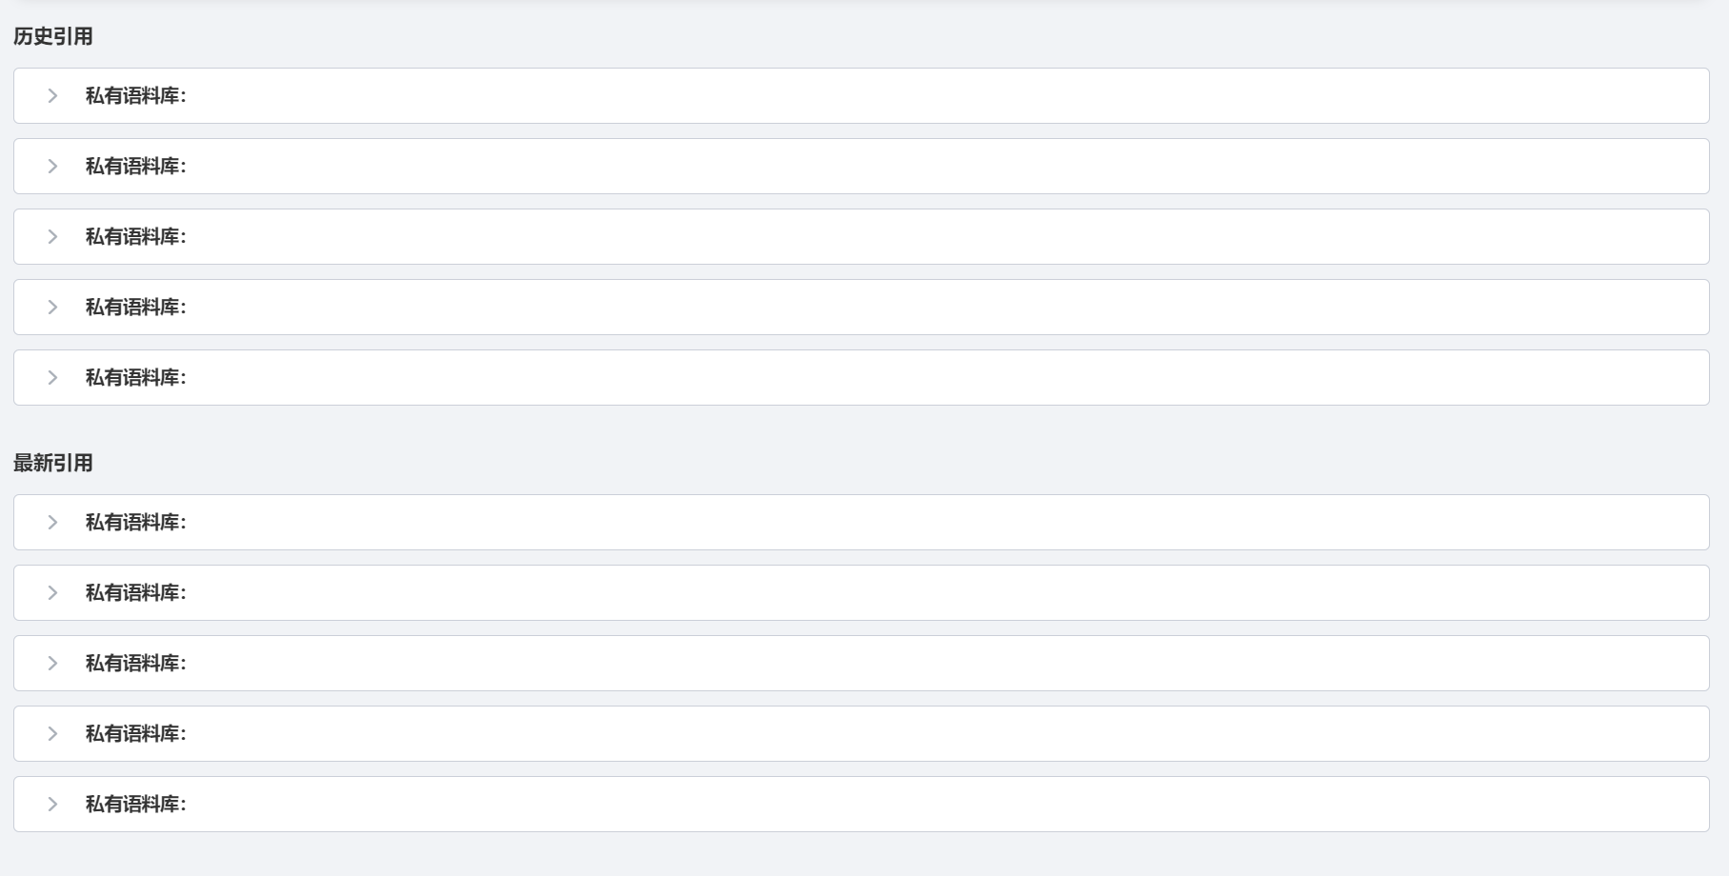Click fifth 私有语料库 label in 历史引用 section
Viewport: 1729px width, 876px height.
(135, 377)
